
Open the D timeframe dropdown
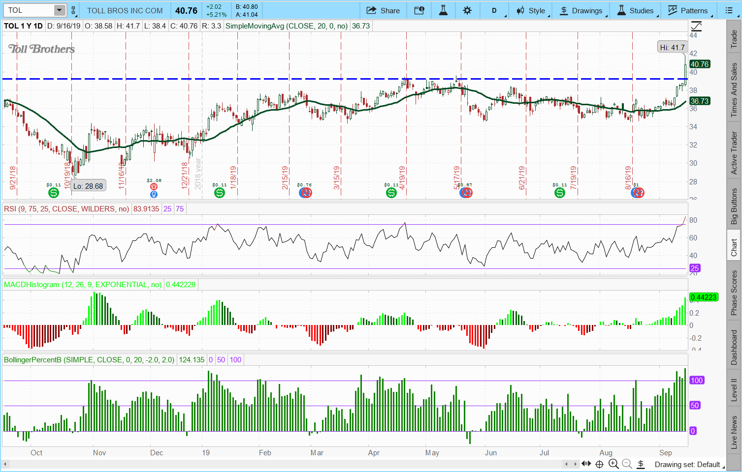494,10
